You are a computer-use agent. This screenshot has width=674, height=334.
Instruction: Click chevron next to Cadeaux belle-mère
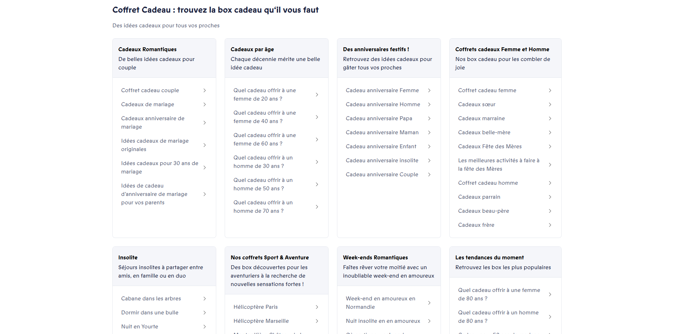[x=550, y=132]
